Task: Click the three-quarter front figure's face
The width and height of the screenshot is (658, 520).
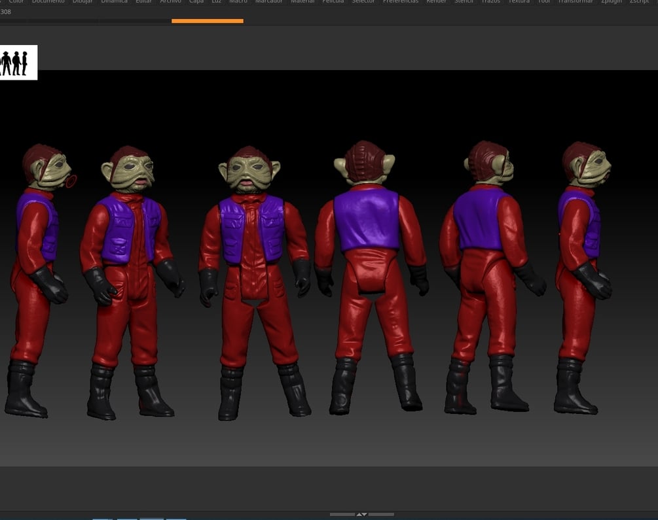Action: click(131, 173)
